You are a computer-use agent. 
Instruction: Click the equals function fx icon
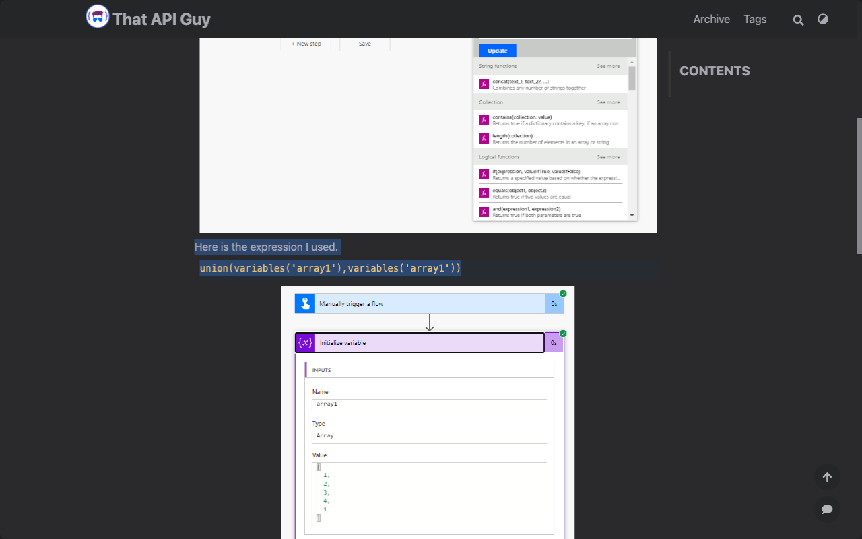[484, 193]
